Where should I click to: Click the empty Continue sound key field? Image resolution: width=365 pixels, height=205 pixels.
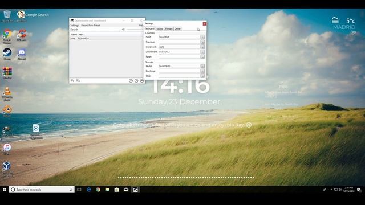(x=180, y=71)
